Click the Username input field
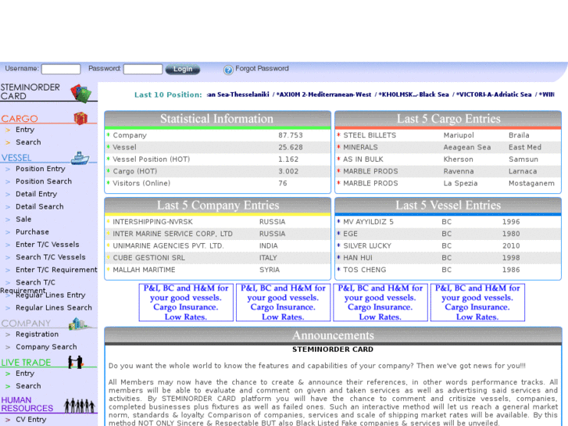The image size is (568, 426). [61, 69]
